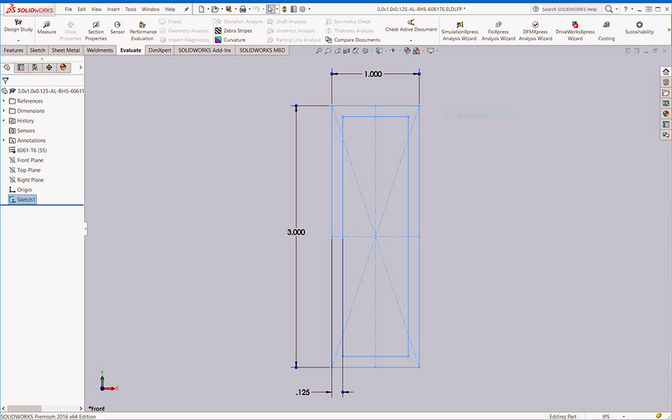672x420 pixels.
Task: Open the Insert menu
Action: (114, 9)
